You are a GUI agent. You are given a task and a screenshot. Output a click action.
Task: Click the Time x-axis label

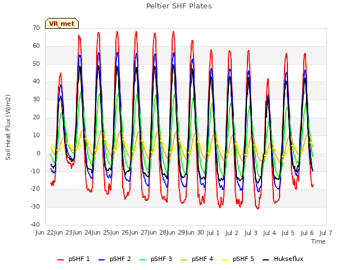[318, 241]
